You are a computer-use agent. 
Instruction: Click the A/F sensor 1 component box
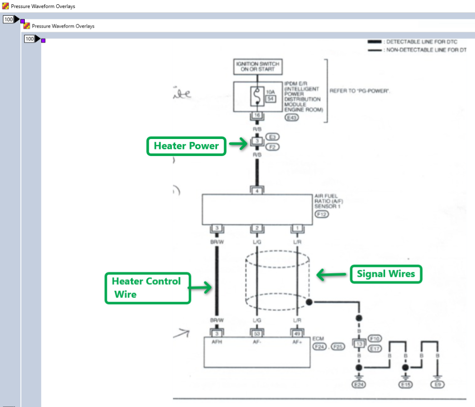tap(256, 209)
